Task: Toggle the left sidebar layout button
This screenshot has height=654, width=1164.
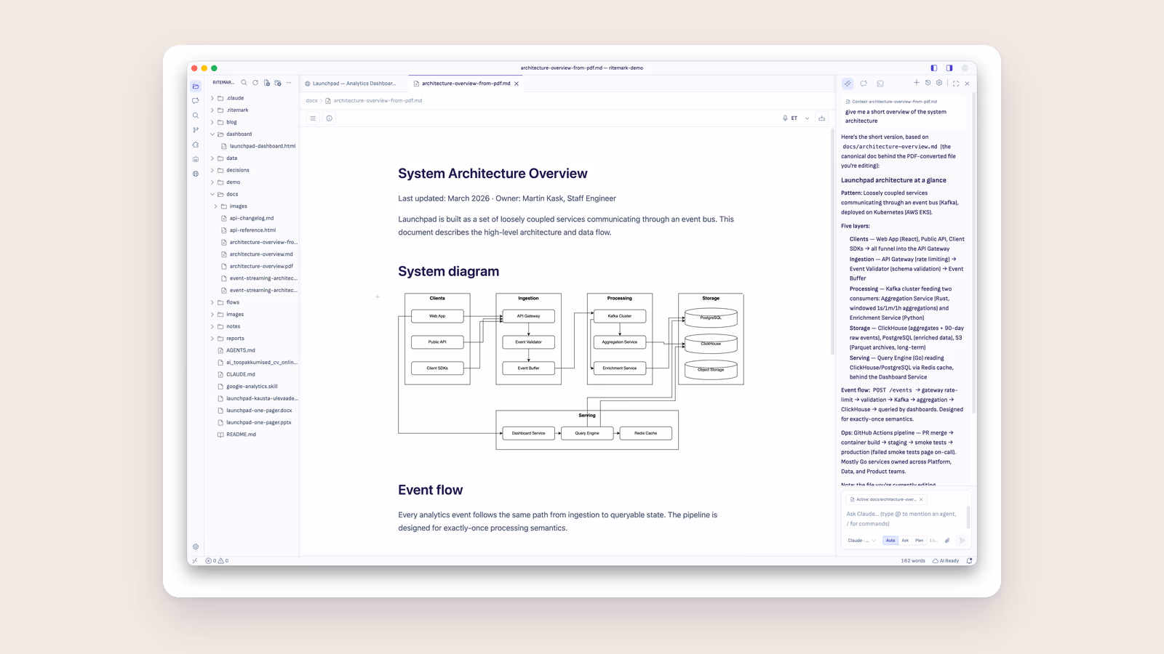Action: (x=934, y=68)
